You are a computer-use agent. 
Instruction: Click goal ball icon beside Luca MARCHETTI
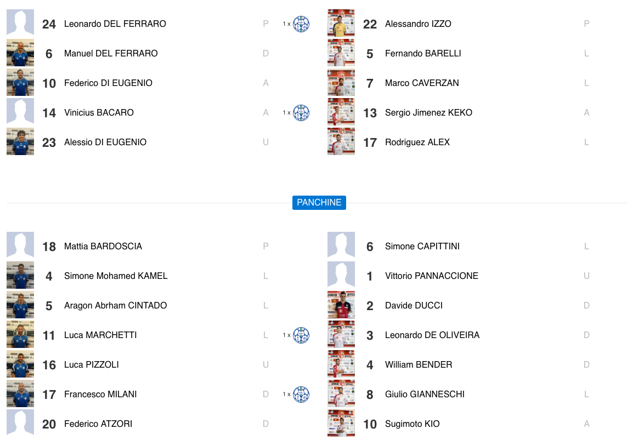pos(301,335)
